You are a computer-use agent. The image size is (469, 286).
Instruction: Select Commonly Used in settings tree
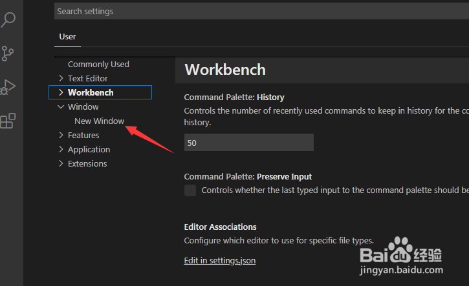coord(98,64)
